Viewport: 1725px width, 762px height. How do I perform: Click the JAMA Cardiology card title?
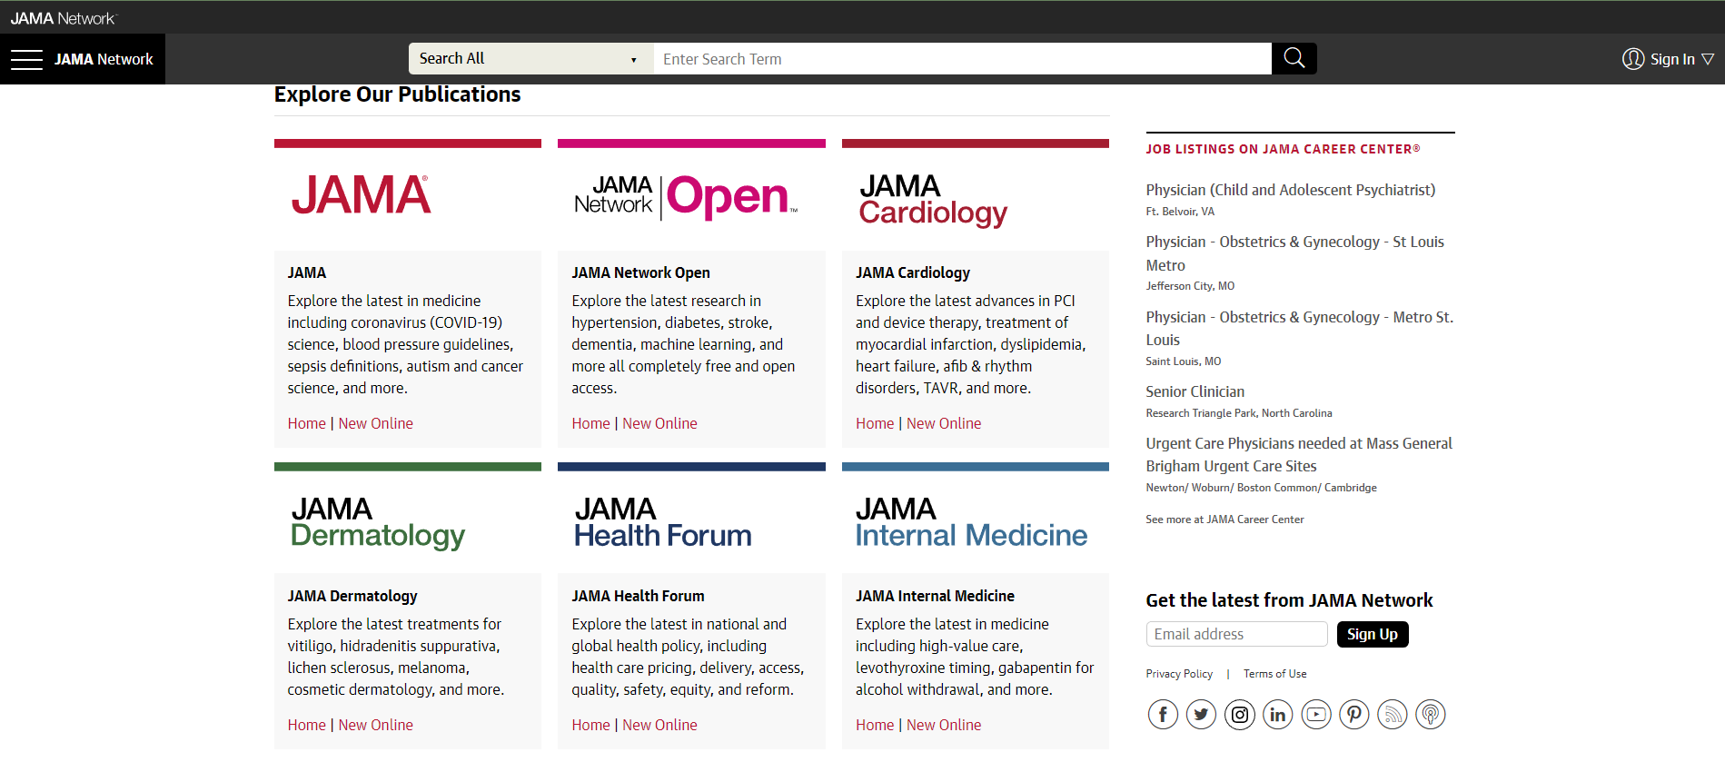[x=913, y=272]
